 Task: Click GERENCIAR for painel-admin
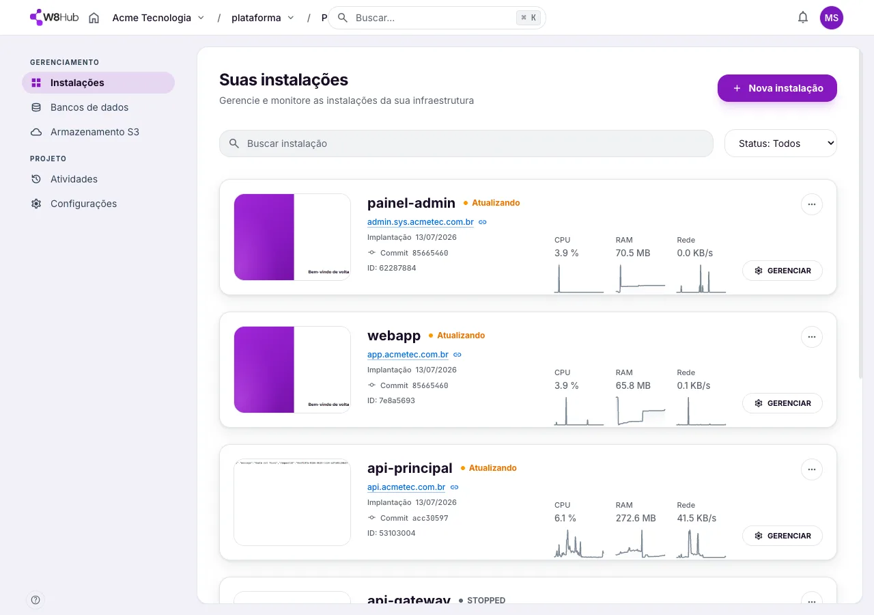pyautogui.click(x=783, y=271)
